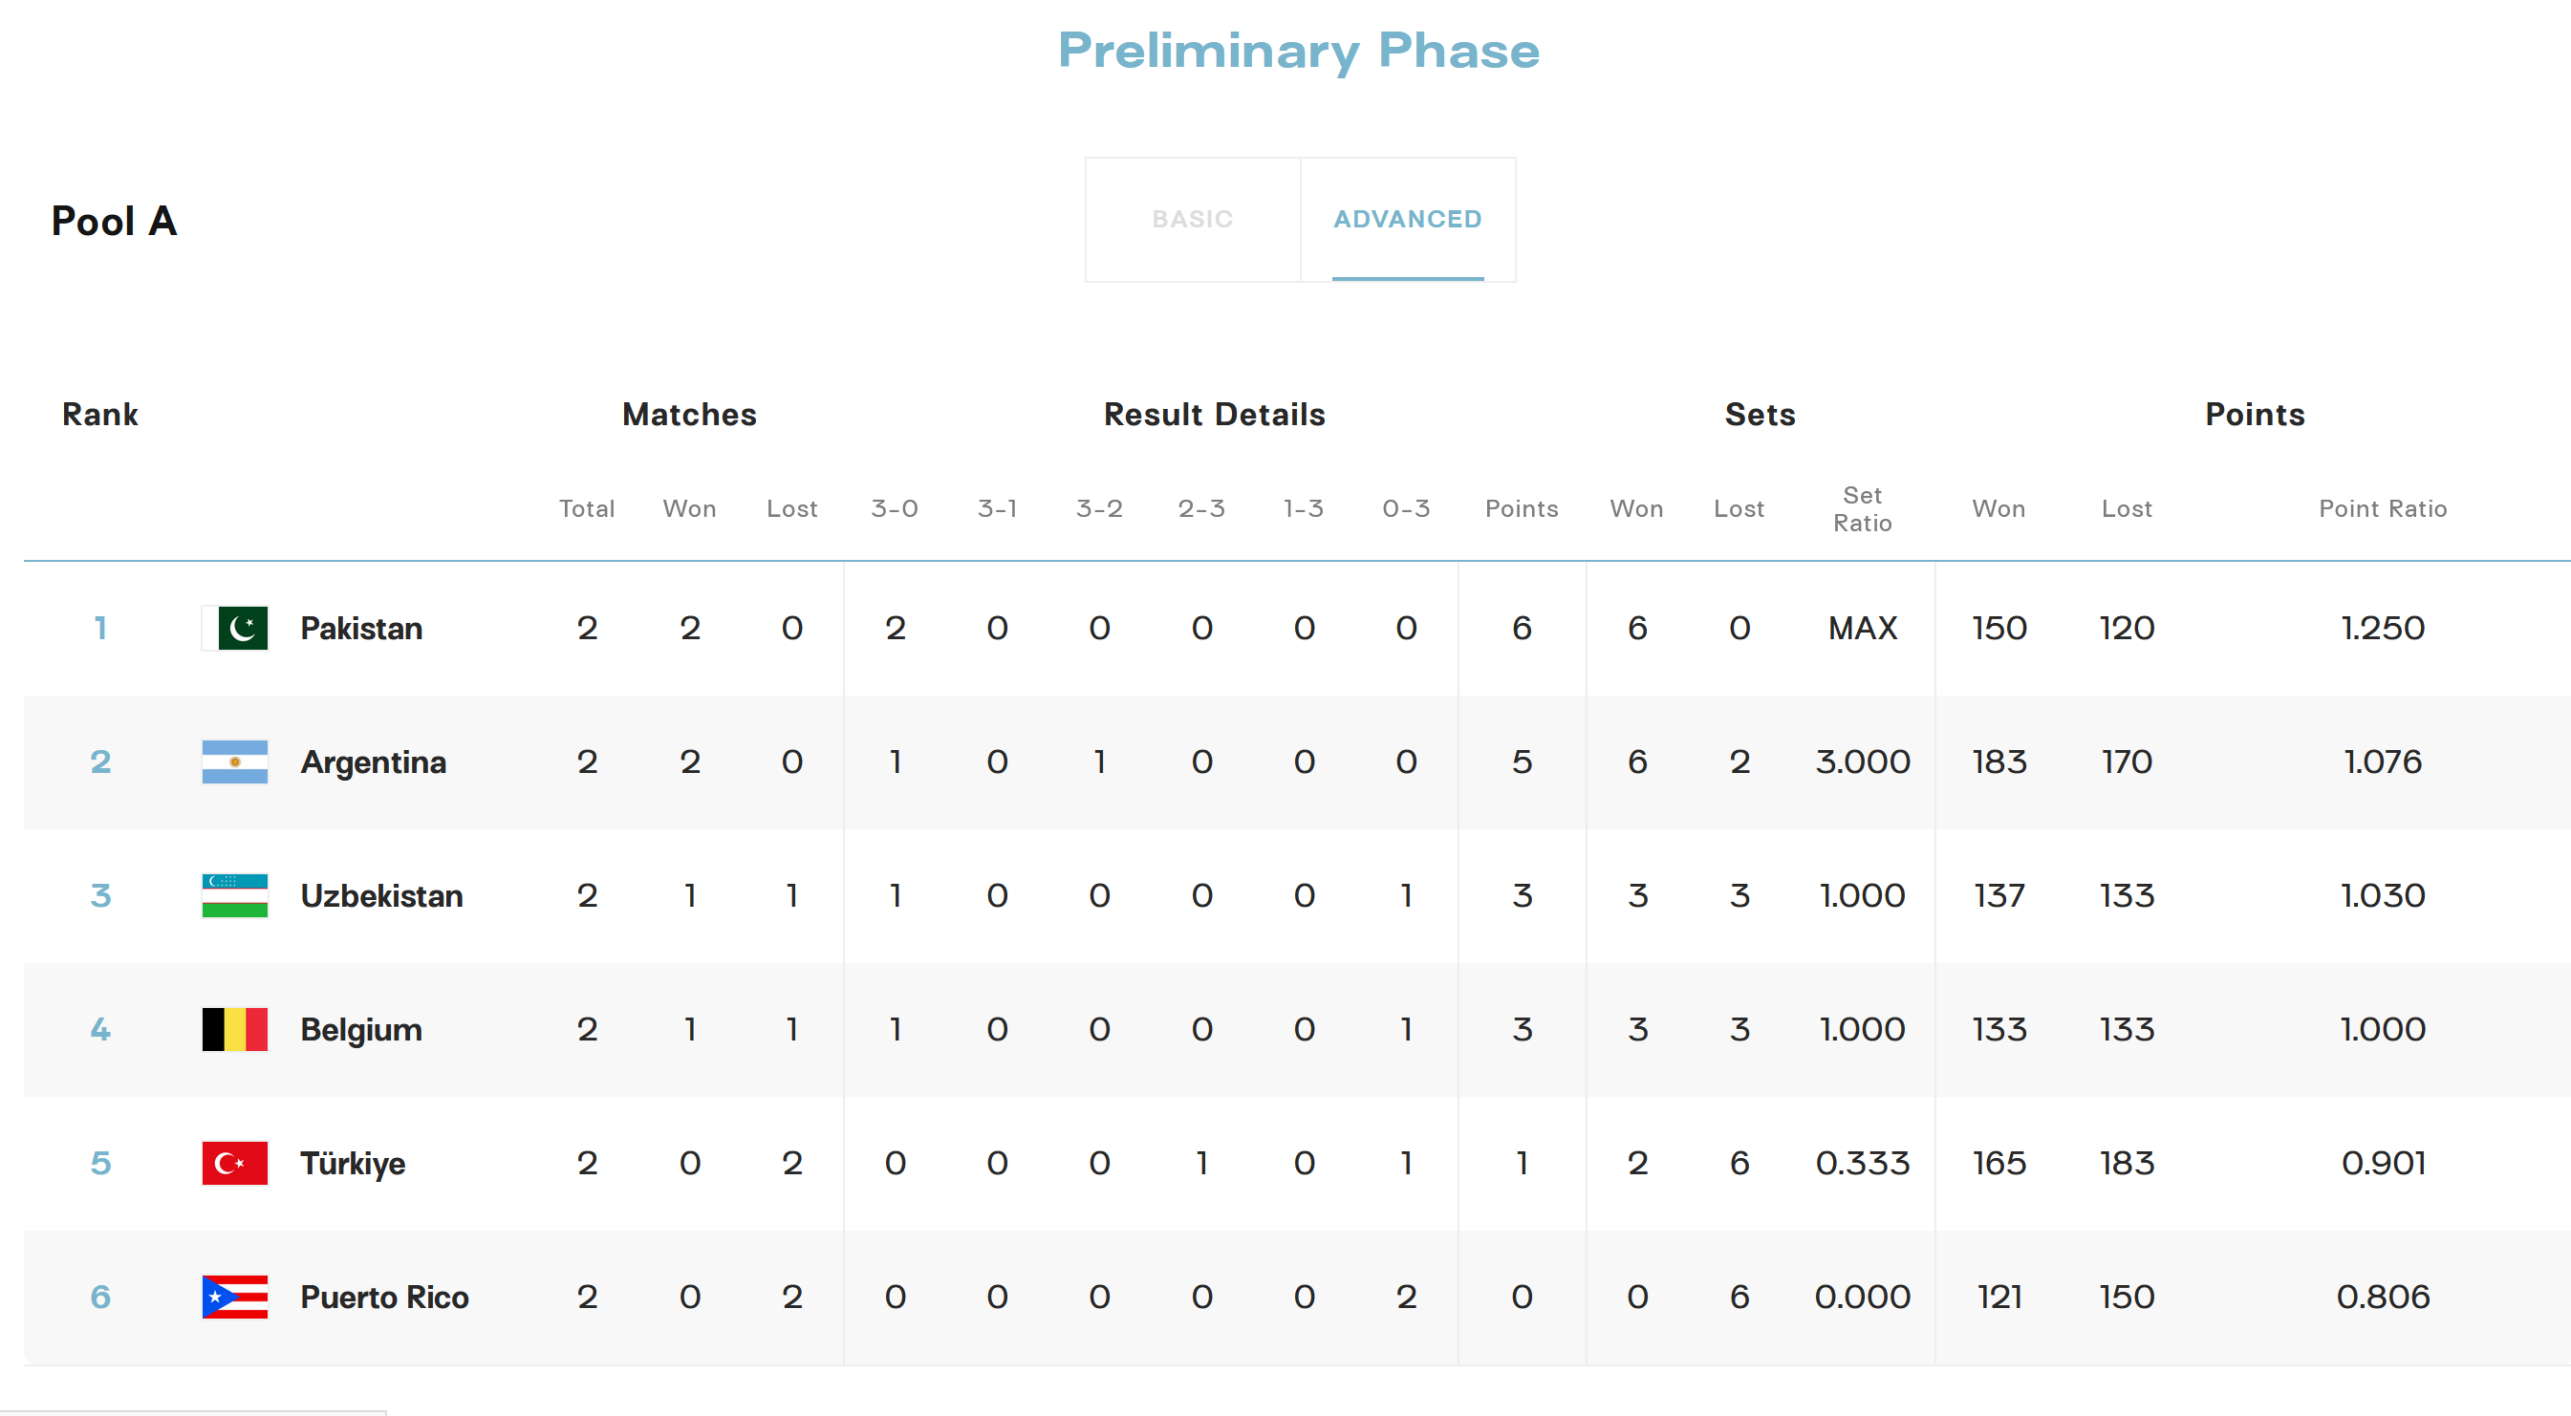The image size is (2571, 1416).
Task: Click the Belgium team name
Action: tap(361, 1029)
